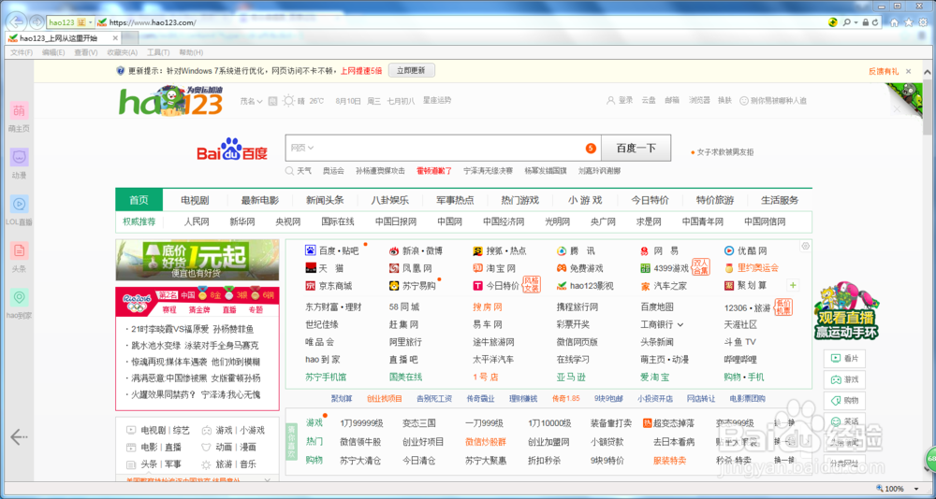
Task: Select hao123 browser tab
Action: [x=64, y=38]
